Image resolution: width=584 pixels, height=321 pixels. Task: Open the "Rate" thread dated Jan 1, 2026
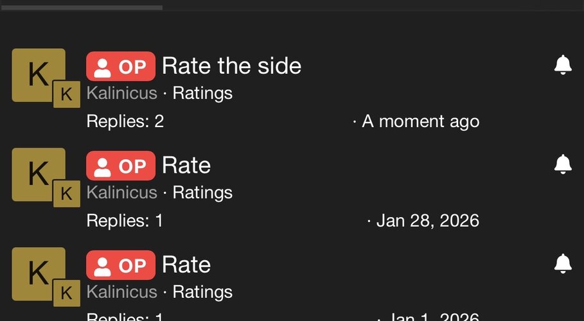(186, 265)
